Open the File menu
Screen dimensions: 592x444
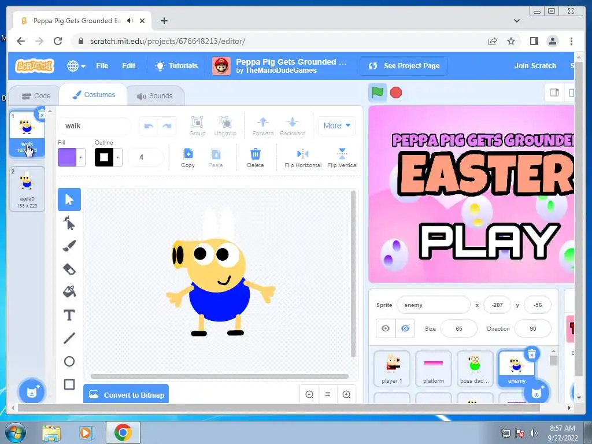point(102,66)
